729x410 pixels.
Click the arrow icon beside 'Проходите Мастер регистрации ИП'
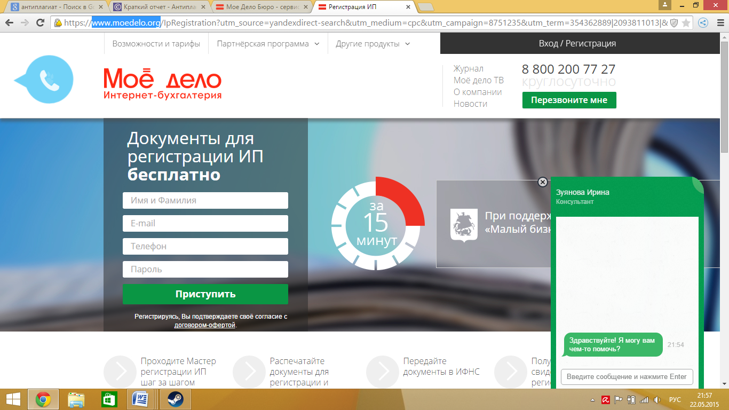coord(120,372)
